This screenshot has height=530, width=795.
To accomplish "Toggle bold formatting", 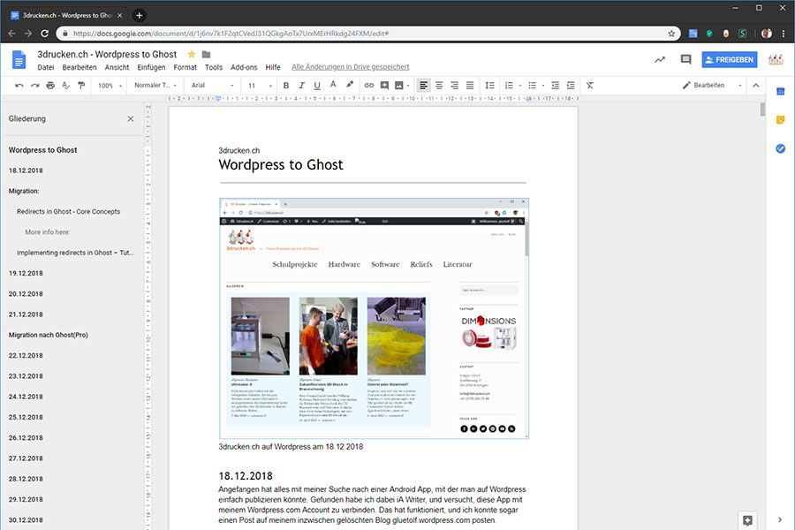I will pyautogui.click(x=286, y=85).
